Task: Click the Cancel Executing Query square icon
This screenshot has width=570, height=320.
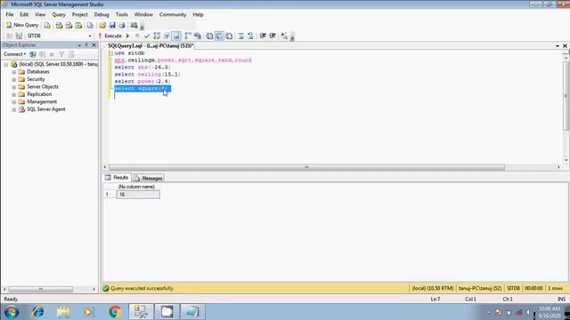Action: point(137,36)
